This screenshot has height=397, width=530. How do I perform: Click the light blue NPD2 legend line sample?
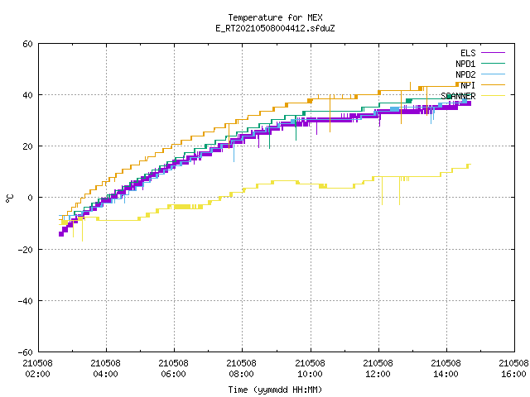coord(493,74)
